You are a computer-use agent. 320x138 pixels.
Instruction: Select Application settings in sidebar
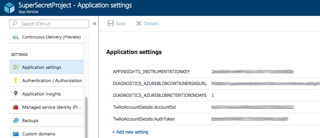click(46, 67)
